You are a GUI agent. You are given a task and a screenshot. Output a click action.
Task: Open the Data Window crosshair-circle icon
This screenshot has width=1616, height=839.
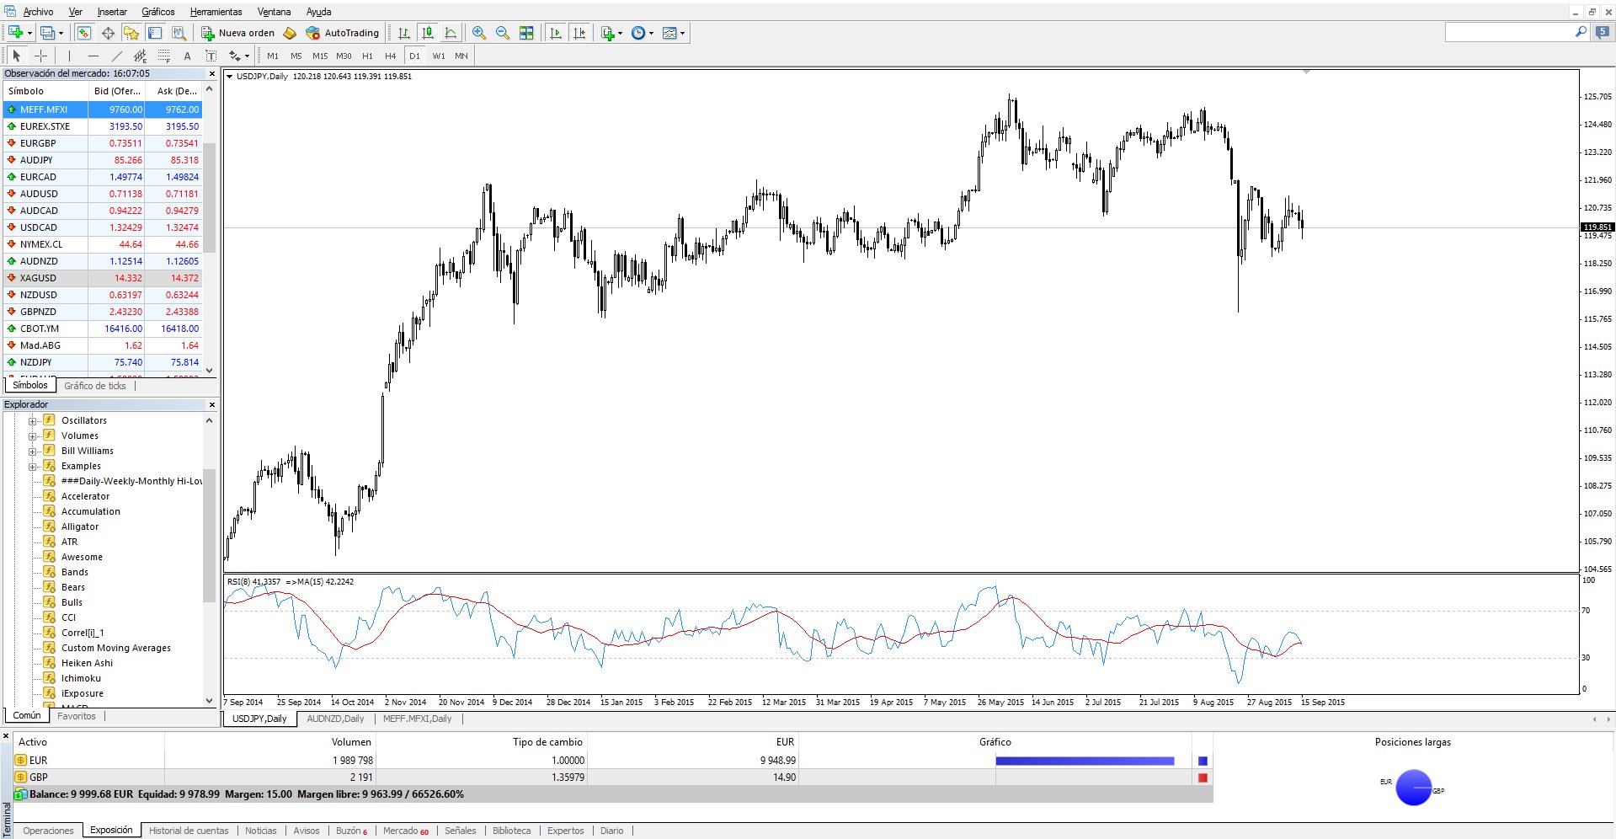(108, 33)
